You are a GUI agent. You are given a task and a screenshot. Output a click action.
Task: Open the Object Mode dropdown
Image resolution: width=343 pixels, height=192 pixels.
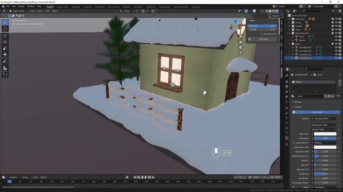18,11
